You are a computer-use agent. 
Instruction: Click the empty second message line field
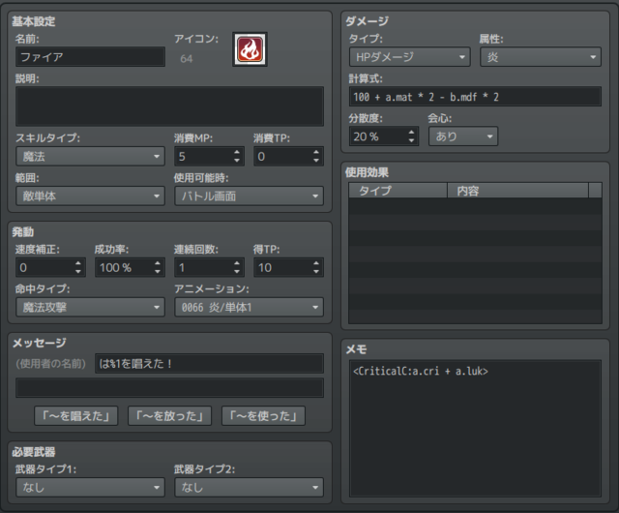170,388
